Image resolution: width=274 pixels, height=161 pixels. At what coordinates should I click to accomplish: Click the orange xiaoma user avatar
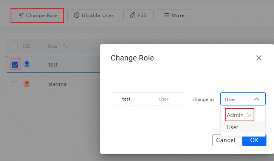[x=27, y=84]
